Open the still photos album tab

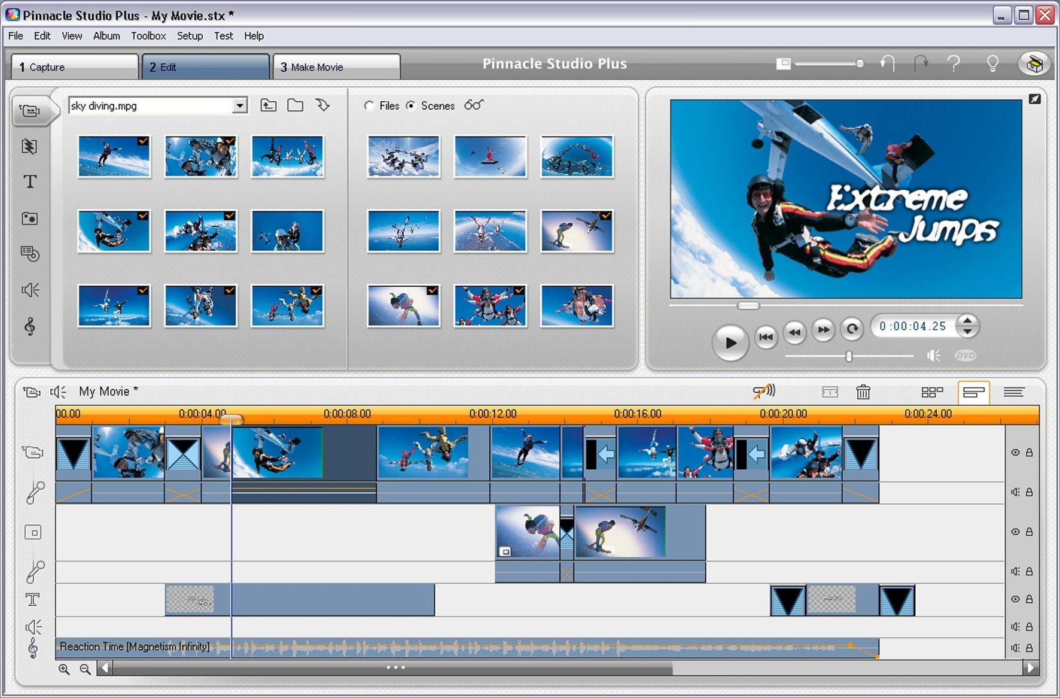(x=29, y=218)
